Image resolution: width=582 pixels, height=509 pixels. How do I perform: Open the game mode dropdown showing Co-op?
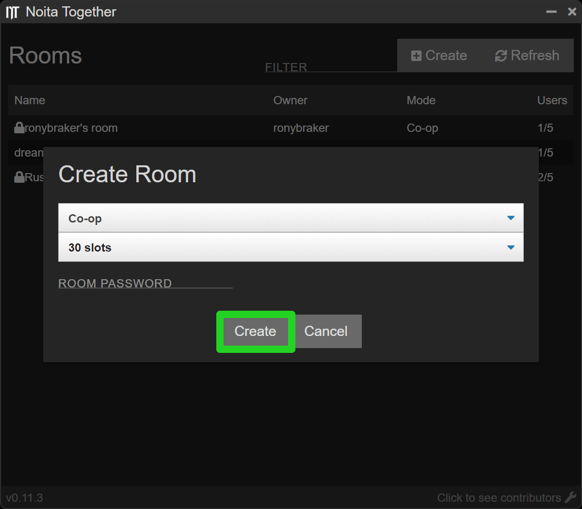click(291, 218)
